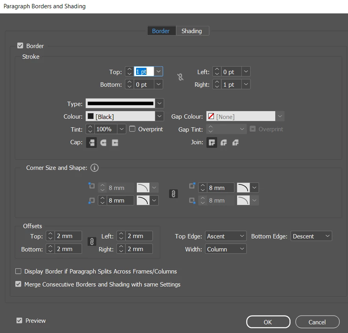Click the Tint stepper arrows
The height and width of the screenshot is (333, 348).
click(x=90, y=129)
